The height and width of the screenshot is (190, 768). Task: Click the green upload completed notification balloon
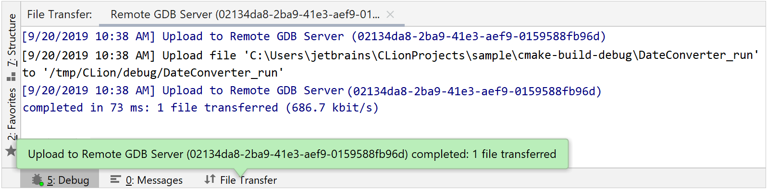(x=292, y=154)
